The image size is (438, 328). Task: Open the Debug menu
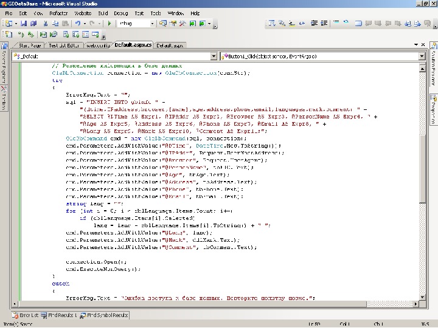(x=120, y=13)
